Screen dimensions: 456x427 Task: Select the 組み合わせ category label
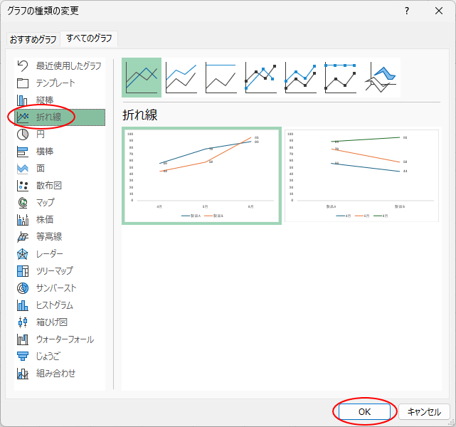(55, 374)
